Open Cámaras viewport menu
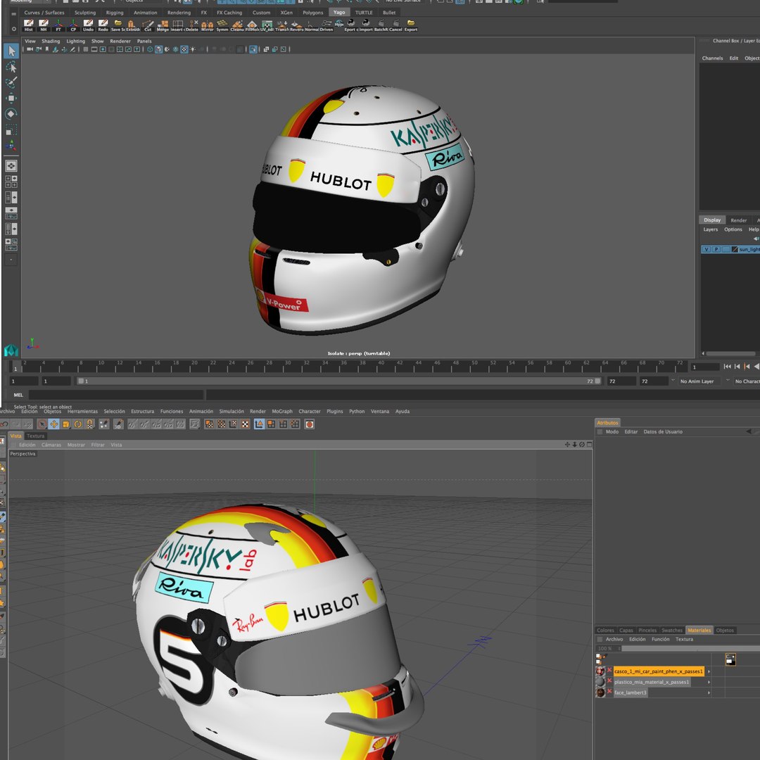Screen dimensions: 760x760 point(51,445)
